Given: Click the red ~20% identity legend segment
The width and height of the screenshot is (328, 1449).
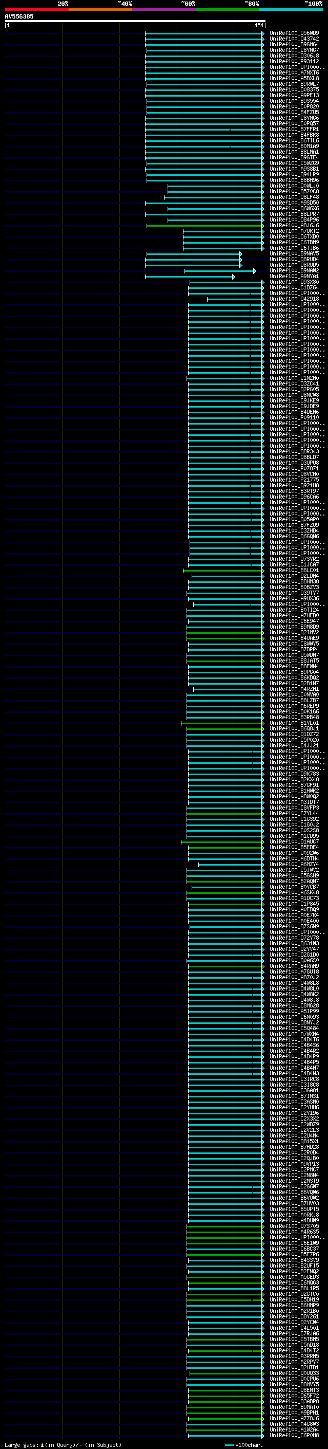Looking at the screenshot, I should tap(36, 9).
